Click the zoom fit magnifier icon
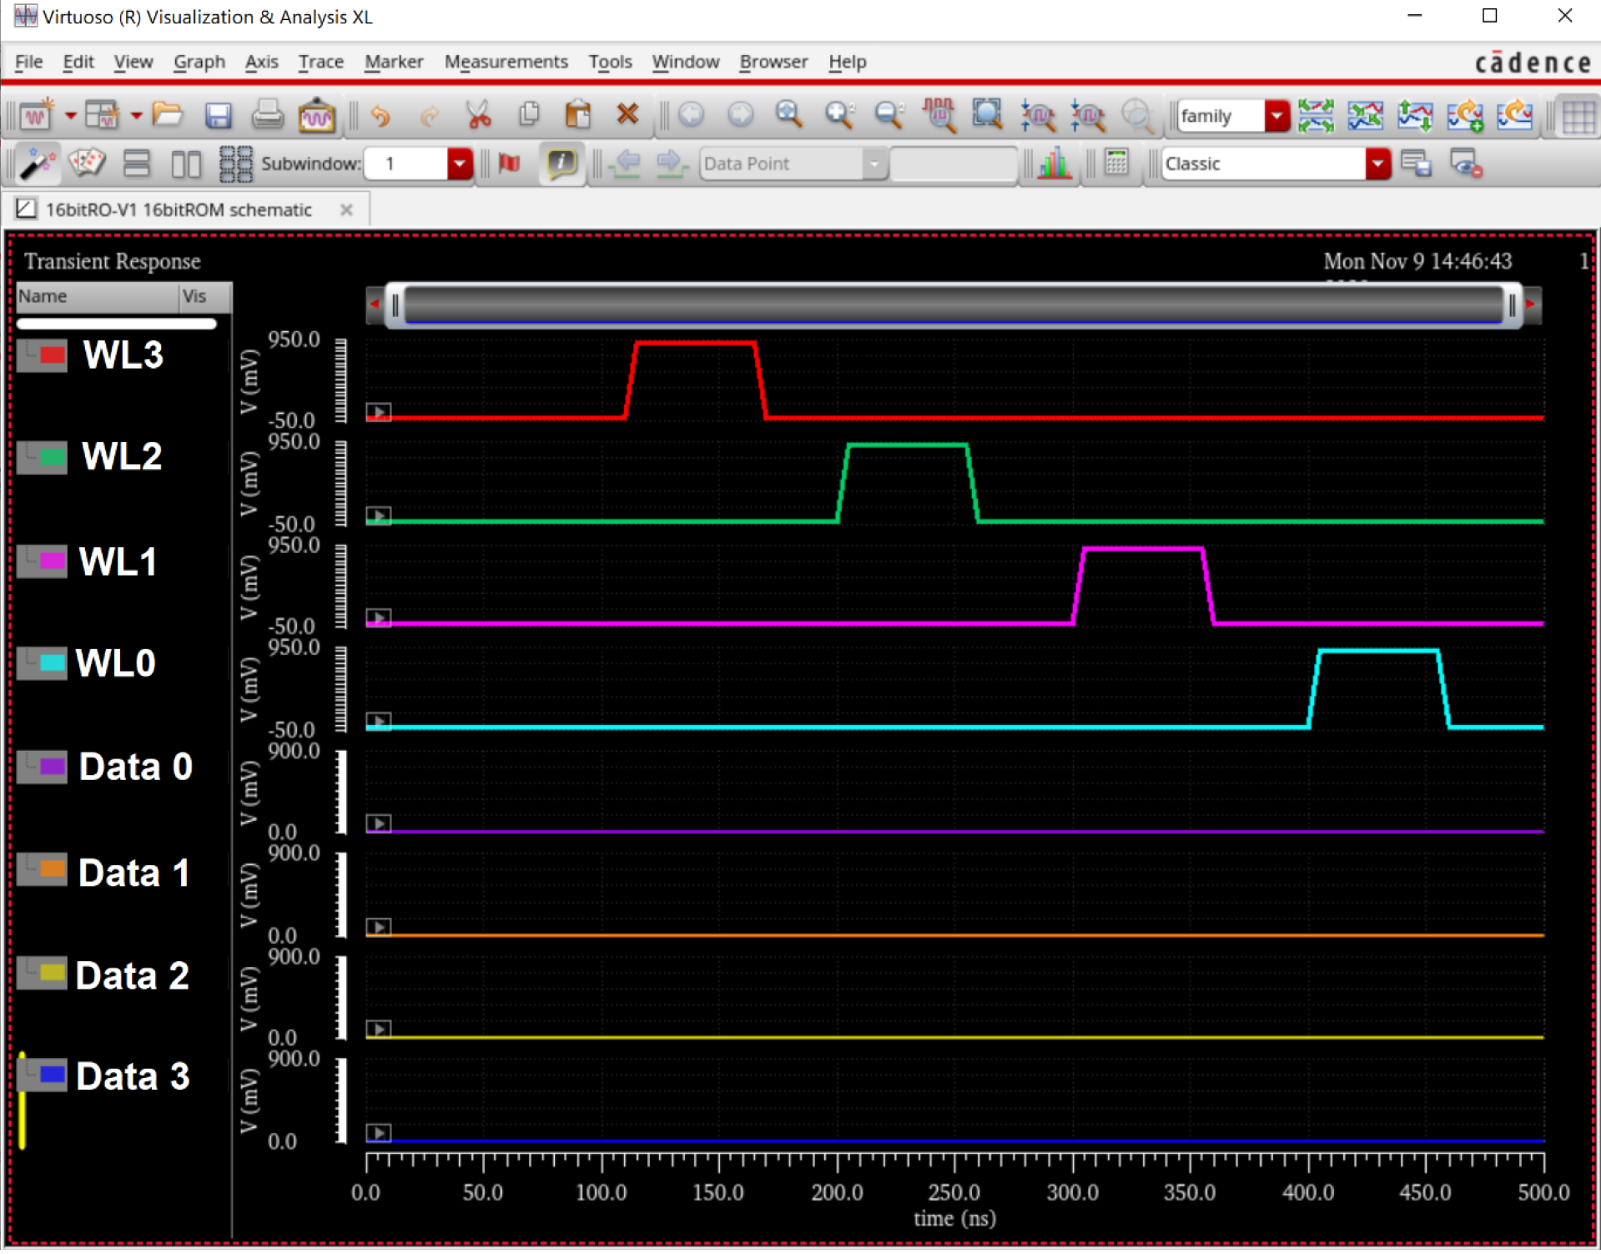This screenshot has width=1601, height=1254. click(x=788, y=114)
